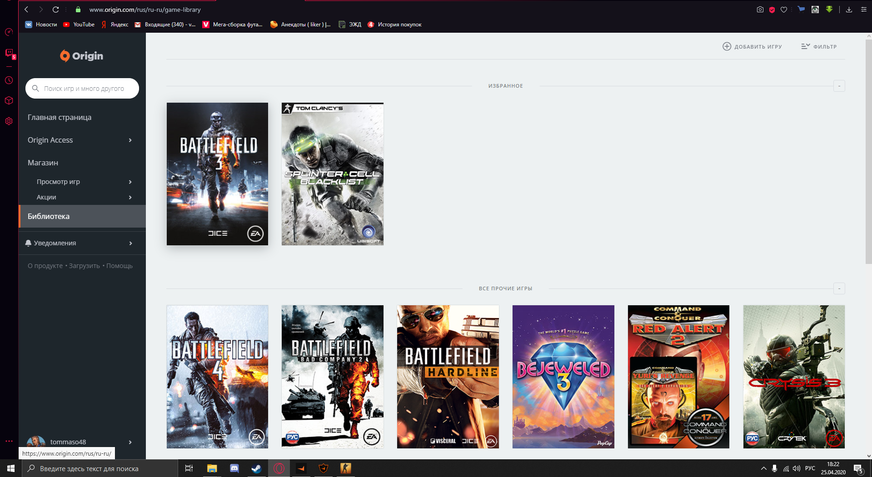Screen dimensions: 872x477
Task: Open the История покупок bookmark
Action: click(x=394, y=25)
